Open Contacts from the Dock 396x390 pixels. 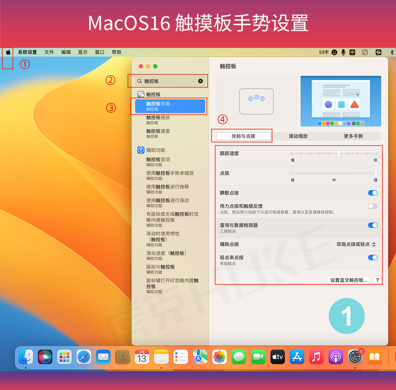pyautogui.click(x=123, y=357)
